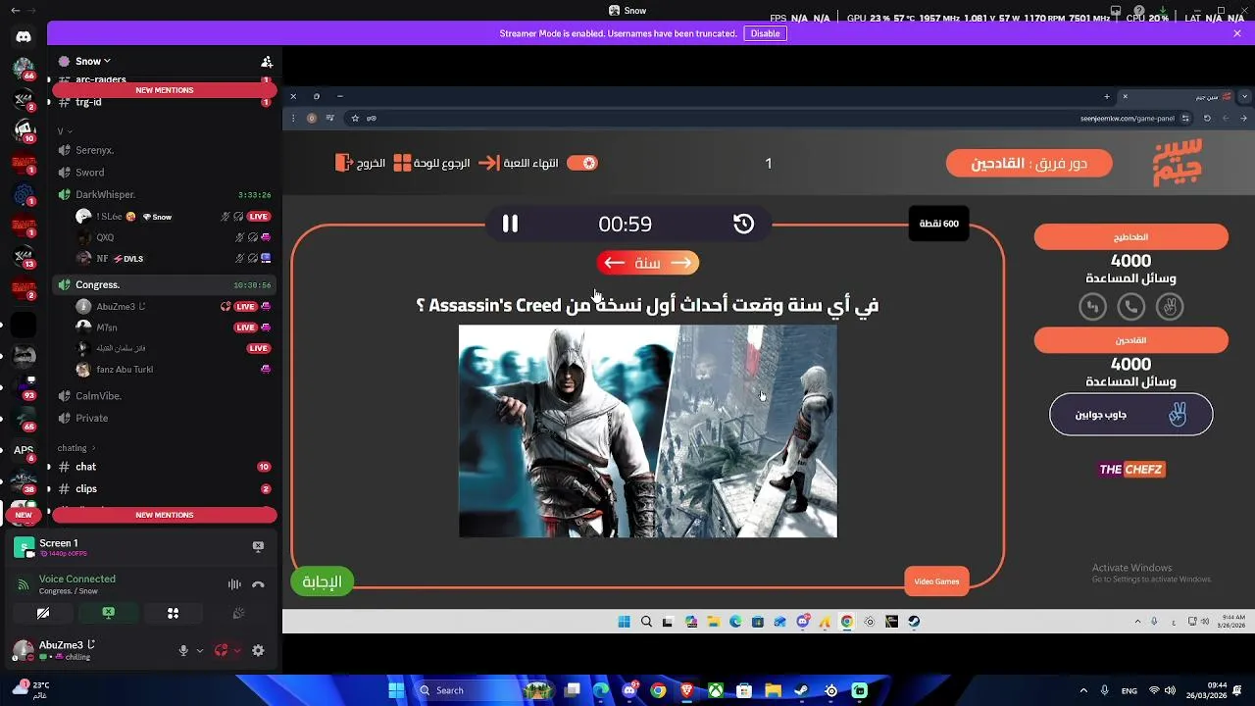Turn on camera in the voice panel
The height and width of the screenshot is (706, 1255).
click(x=43, y=613)
